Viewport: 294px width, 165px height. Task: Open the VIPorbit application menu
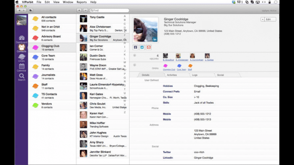pos(28,2)
